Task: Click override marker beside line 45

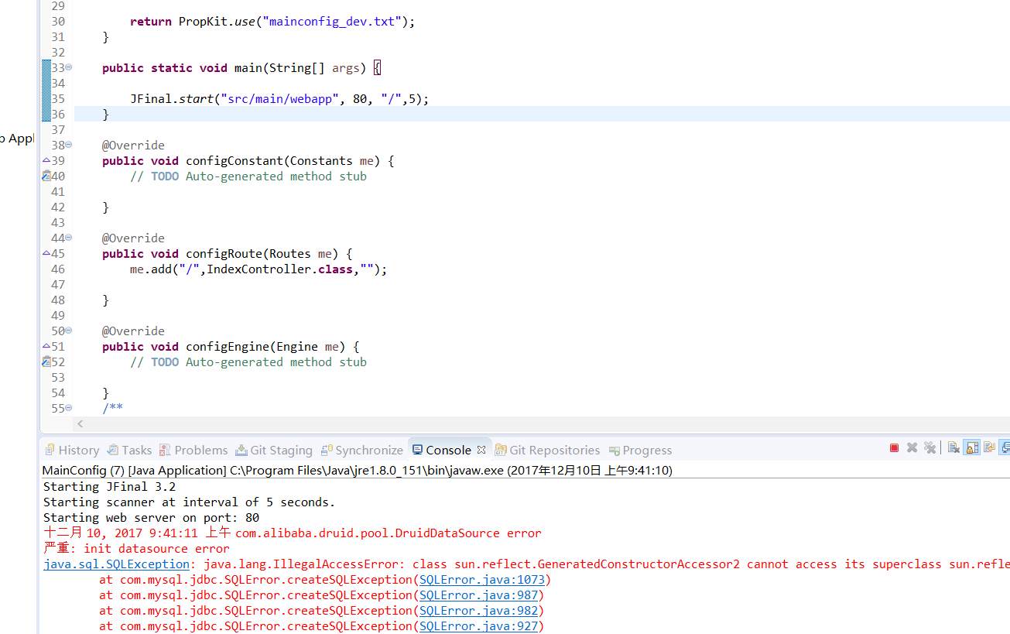Action: click(x=46, y=253)
